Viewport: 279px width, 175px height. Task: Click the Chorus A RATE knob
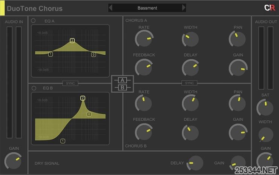coord(144,38)
